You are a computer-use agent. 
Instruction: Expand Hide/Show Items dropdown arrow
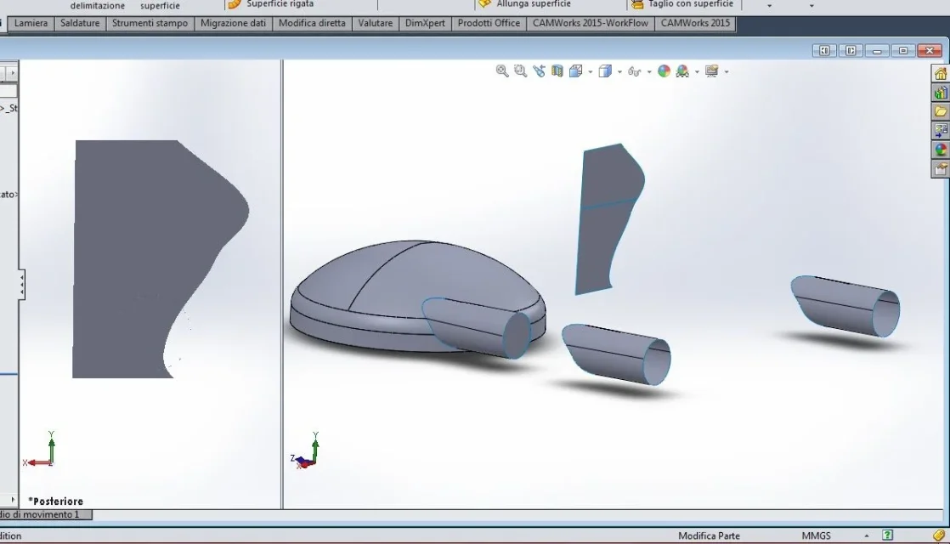click(649, 72)
